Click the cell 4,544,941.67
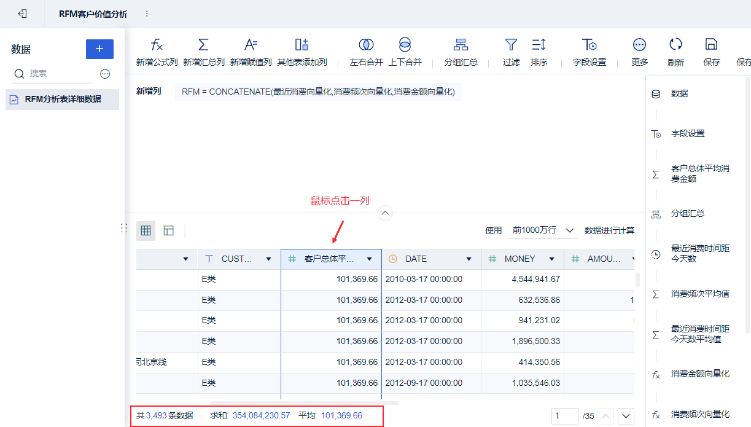This screenshot has width=751, height=427. coord(523,279)
